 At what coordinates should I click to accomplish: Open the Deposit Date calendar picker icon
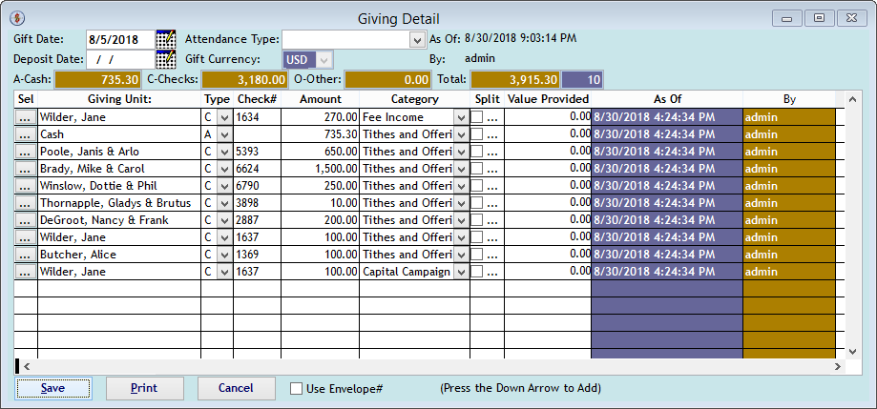(x=165, y=59)
